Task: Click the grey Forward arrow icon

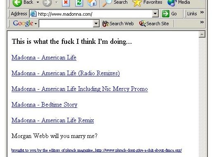Action: pyautogui.click(x=47, y=3)
